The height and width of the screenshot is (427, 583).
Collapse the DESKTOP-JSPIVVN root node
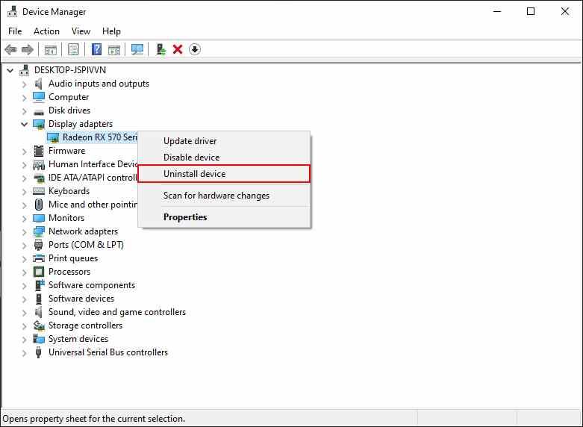(x=10, y=70)
